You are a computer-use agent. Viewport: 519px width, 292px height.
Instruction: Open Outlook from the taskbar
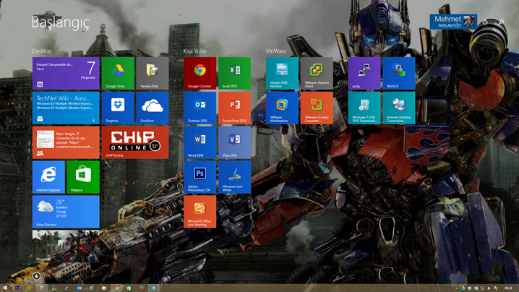point(79,288)
